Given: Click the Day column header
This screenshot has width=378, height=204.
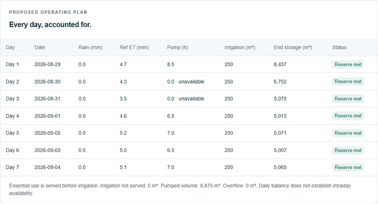Looking at the screenshot, I should tap(10, 47).
